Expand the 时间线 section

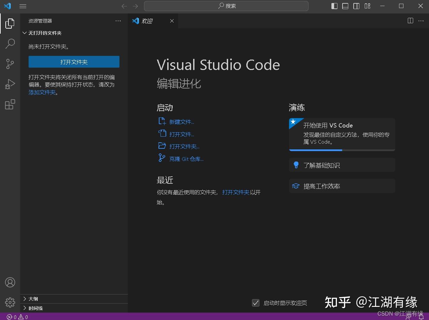(x=34, y=308)
